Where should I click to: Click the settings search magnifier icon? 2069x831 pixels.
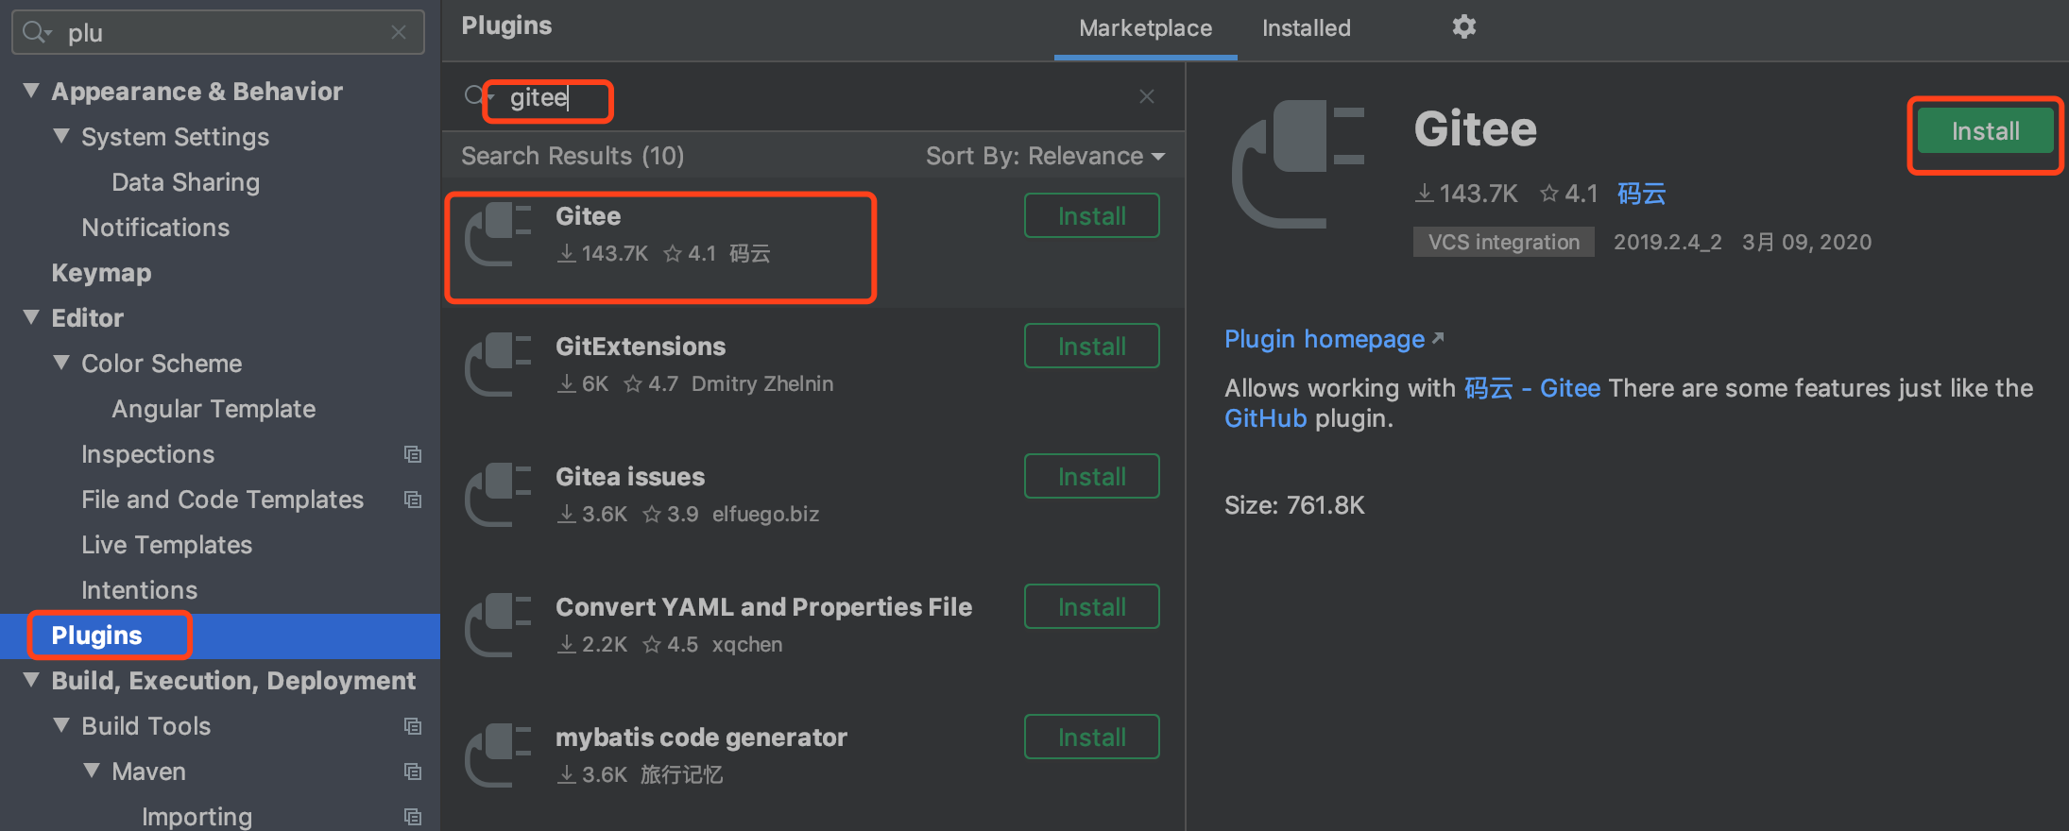36,33
